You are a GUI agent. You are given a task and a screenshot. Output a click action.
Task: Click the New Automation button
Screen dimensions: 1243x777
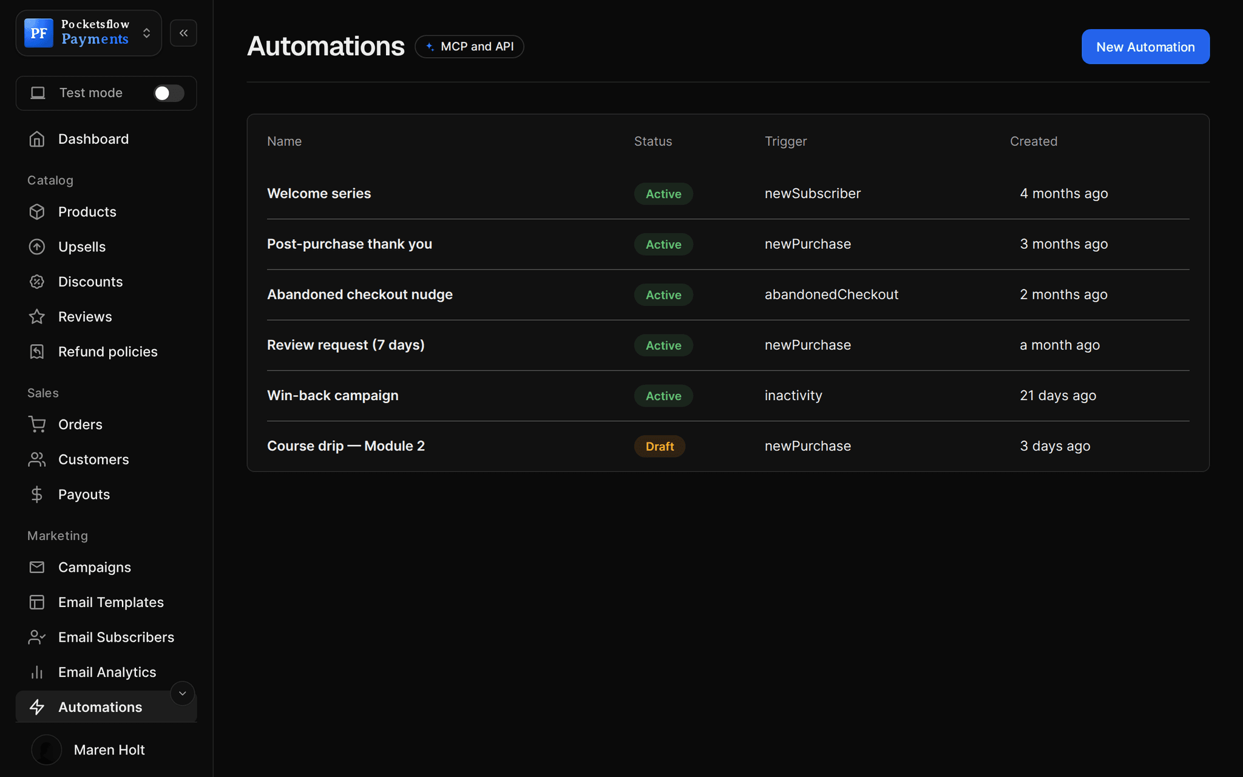[x=1145, y=47]
